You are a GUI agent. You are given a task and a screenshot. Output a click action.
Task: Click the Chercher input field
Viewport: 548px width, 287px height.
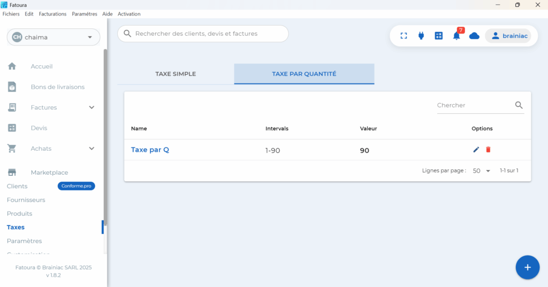[474, 105]
